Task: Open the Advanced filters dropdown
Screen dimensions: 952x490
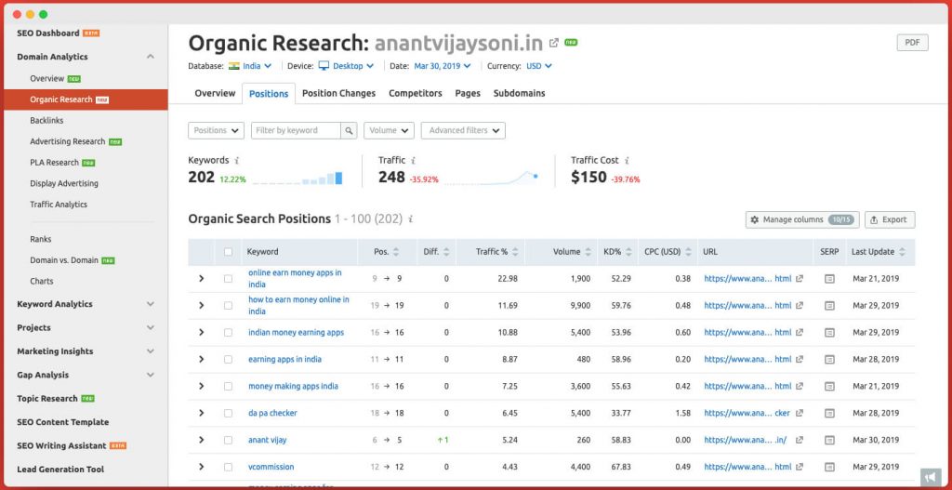Action: coord(463,130)
